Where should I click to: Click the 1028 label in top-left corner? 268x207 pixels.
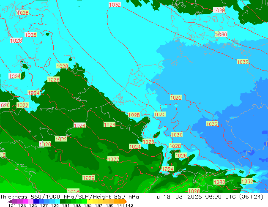(x=23, y=13)
